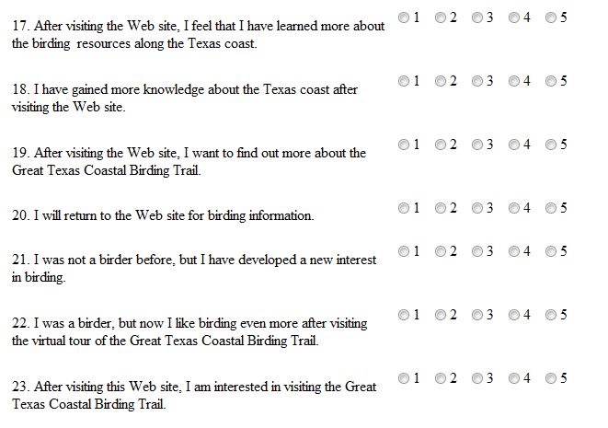This screenshot has width=608, height=428.
Task: Select rating 5 for question 23
Action: click(551, 378)
